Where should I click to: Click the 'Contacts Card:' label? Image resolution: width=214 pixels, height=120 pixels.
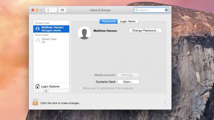click(x=106, y=82)
